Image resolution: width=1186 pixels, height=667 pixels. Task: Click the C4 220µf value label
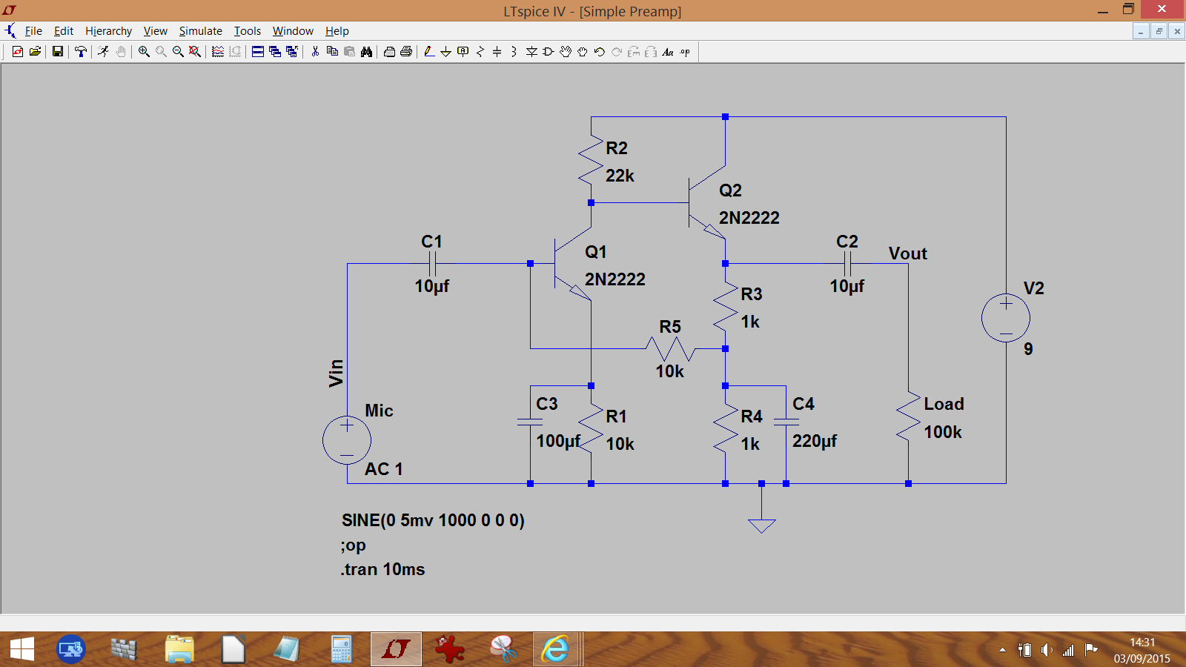815,441
